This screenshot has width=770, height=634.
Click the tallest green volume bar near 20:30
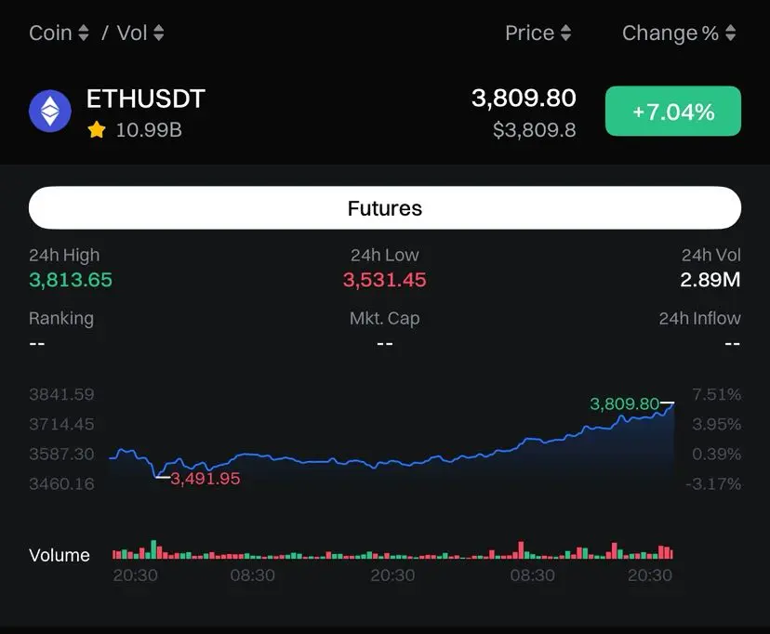(x=153, y=549)
